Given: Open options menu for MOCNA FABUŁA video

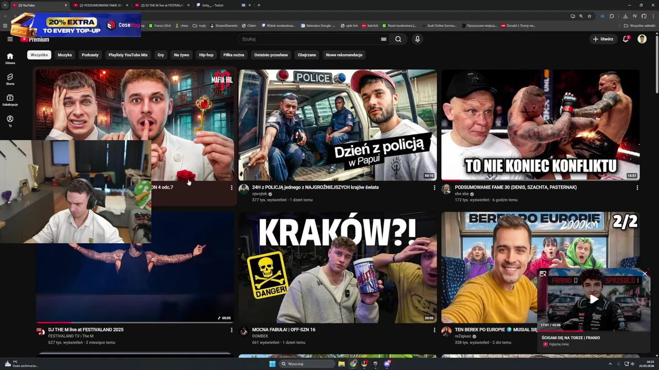Looking at the screenshot, I should point(434,330).
